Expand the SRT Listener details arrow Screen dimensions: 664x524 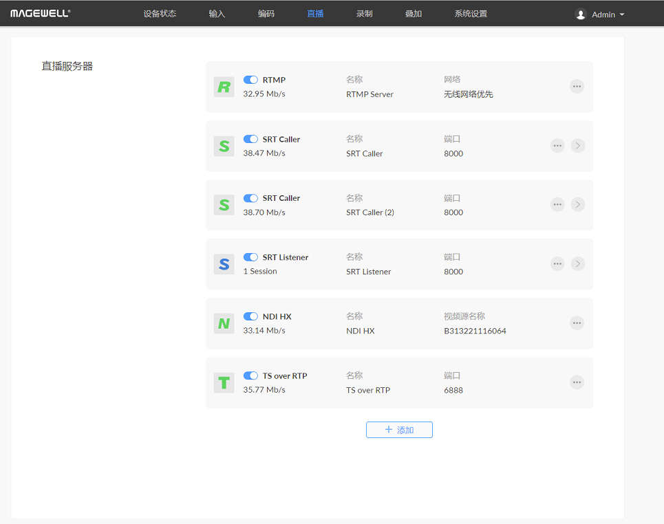pyautogui.click(x=578, y=263)
